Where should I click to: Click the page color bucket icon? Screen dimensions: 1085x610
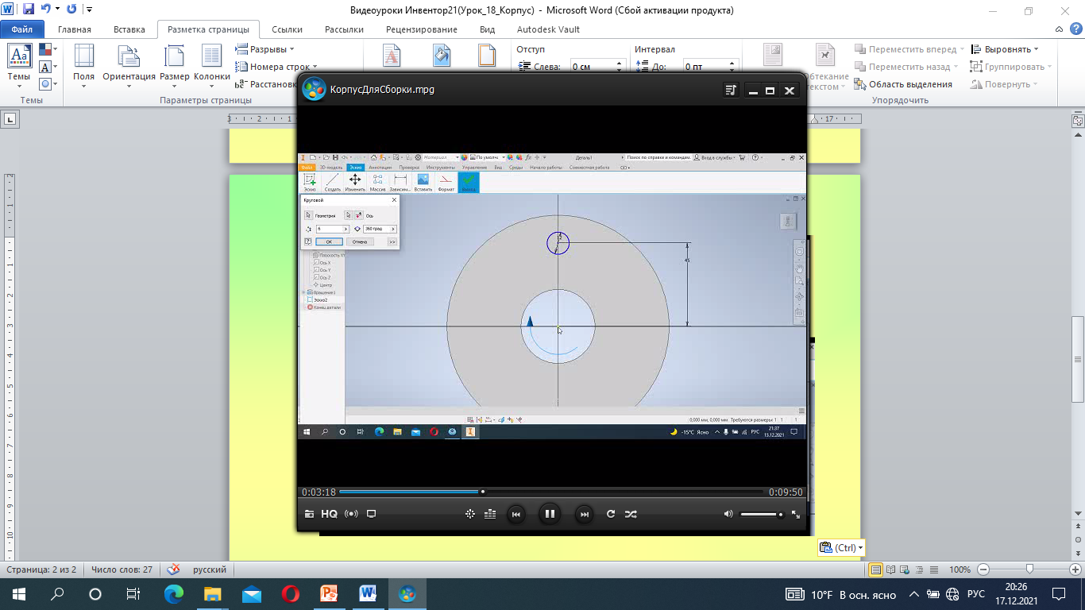[x=442, y=56]
